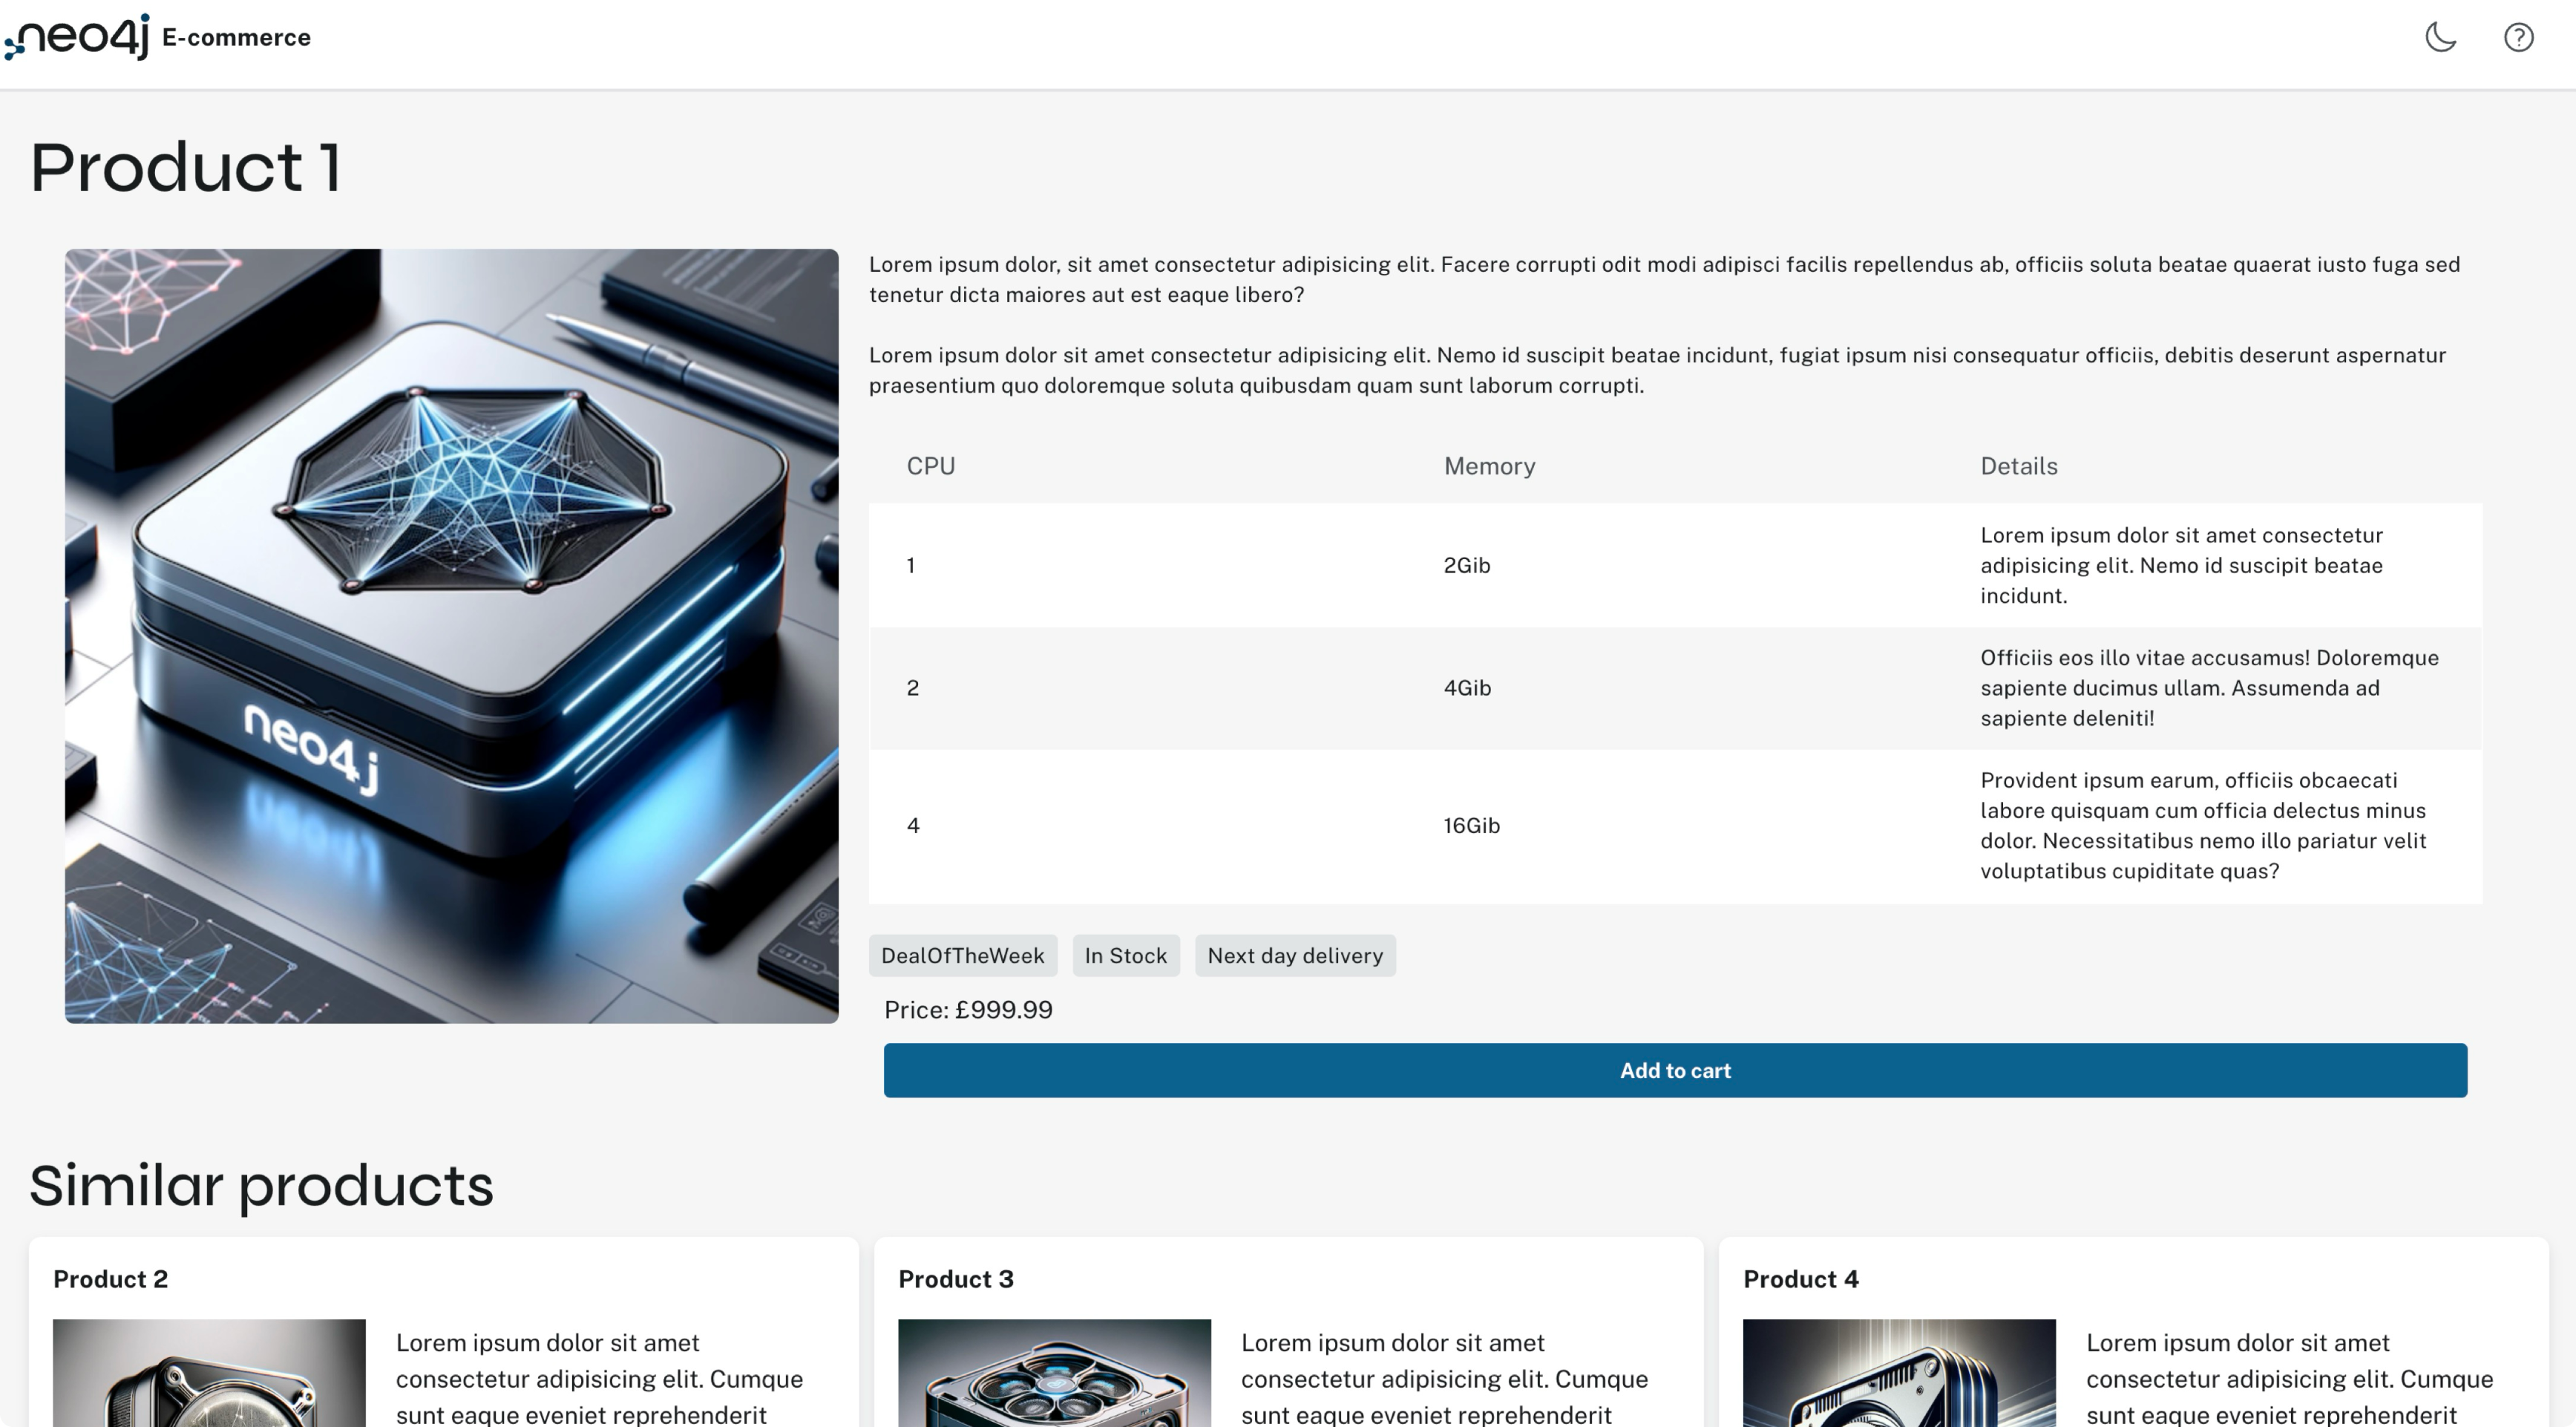This screenshot has width=2576, height=1427.
Task: Click the DealOfTheWeek tag
Action: pos(962,956)
